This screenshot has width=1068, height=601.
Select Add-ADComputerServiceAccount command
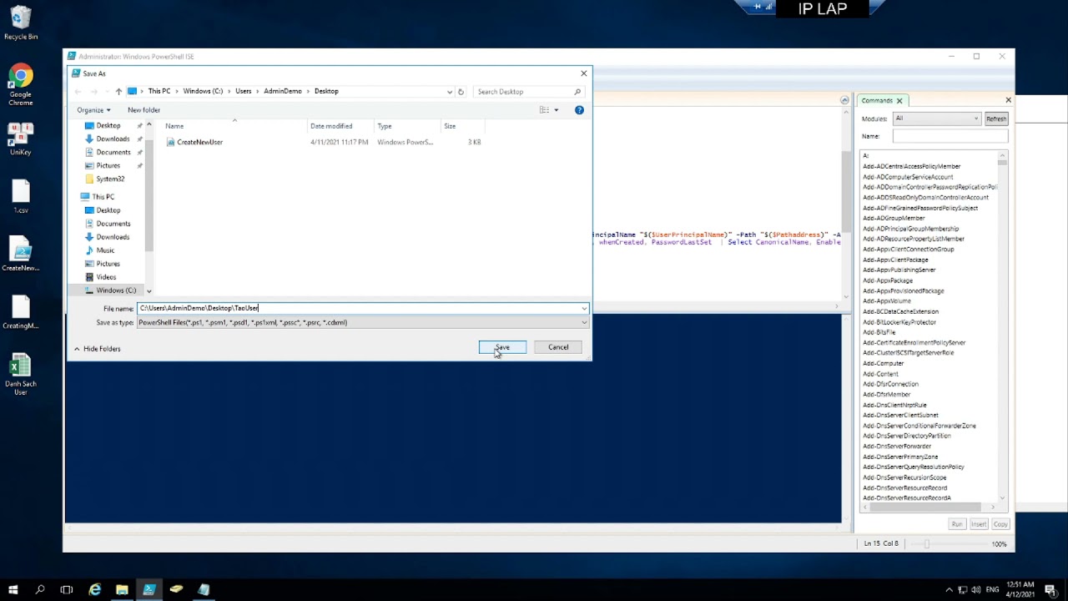[x=908, y=177]
